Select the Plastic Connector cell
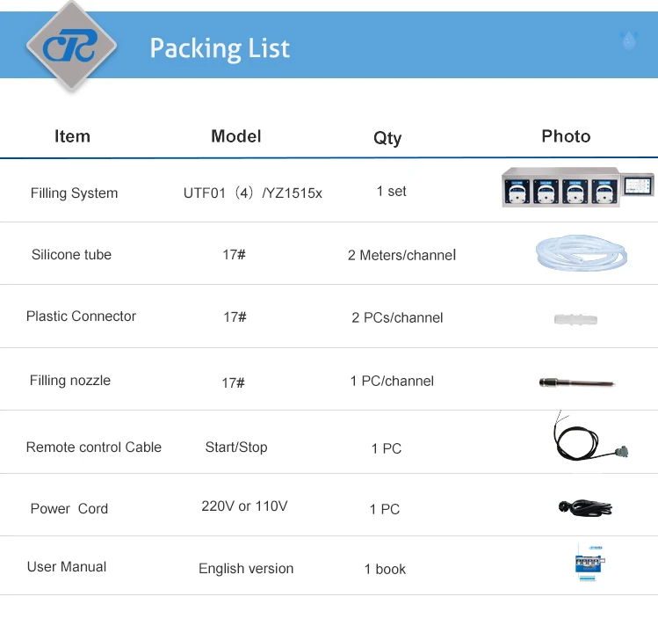Screen dimensions: 658x633 (x=81, y=316)
